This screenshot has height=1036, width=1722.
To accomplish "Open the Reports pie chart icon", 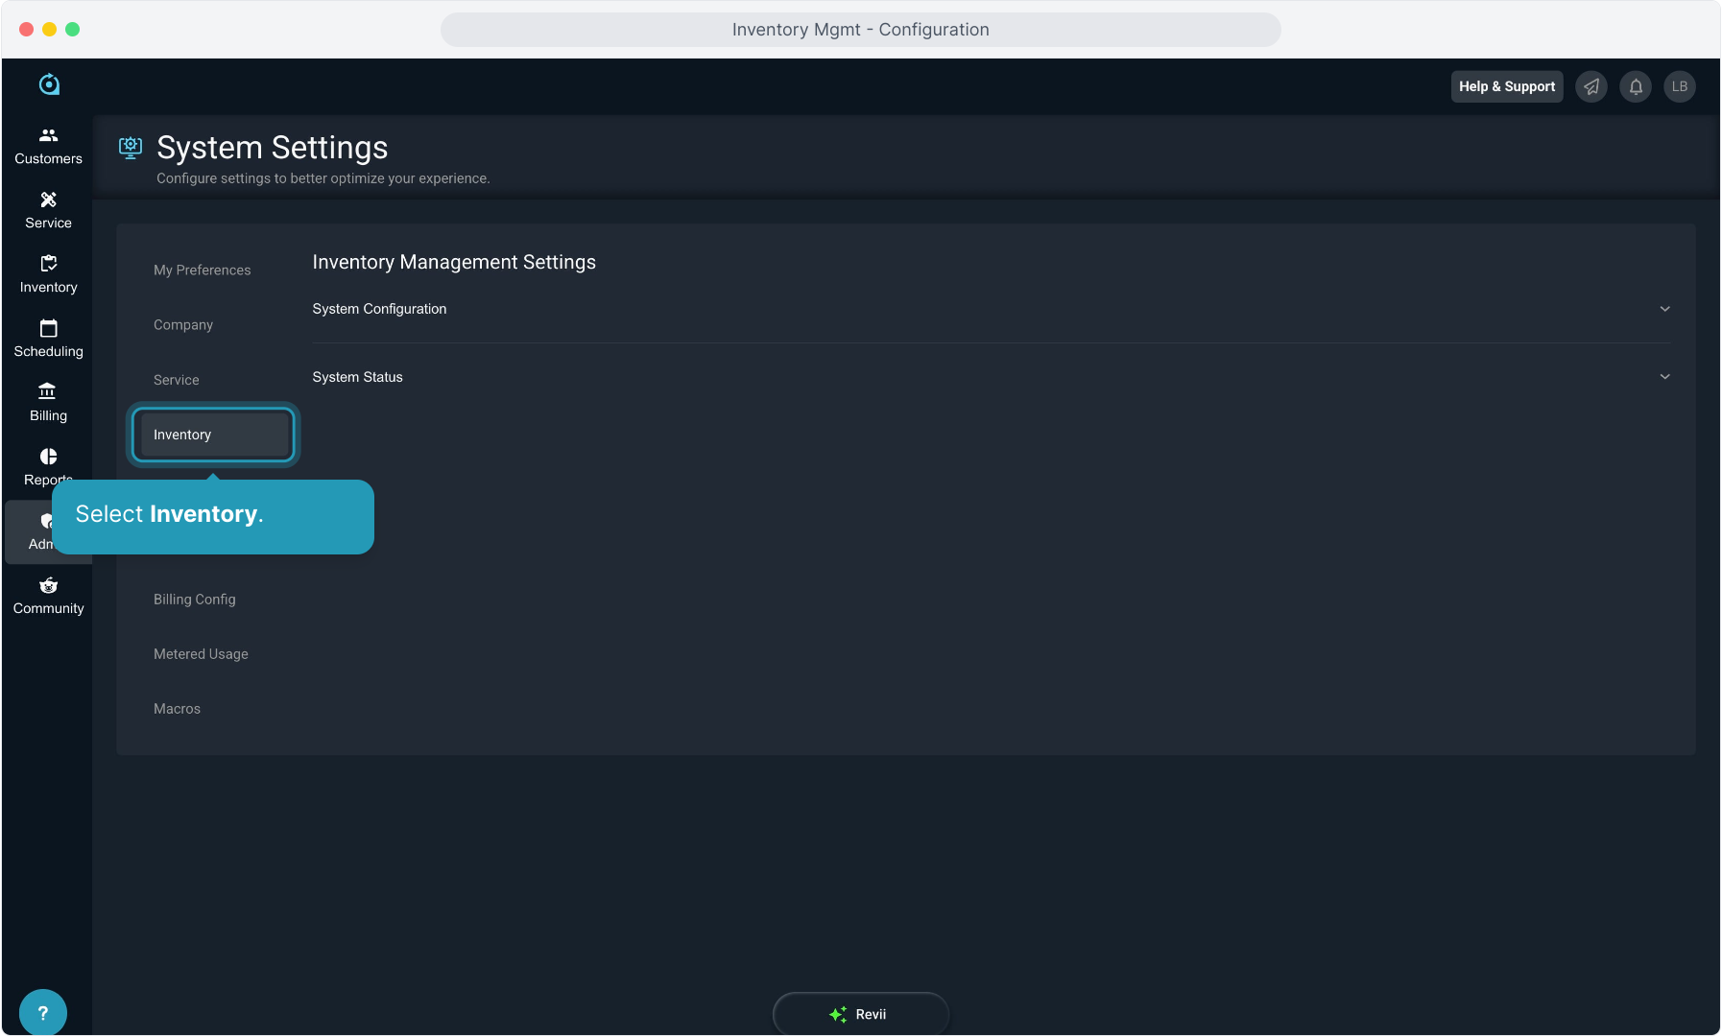I will 48,456.
